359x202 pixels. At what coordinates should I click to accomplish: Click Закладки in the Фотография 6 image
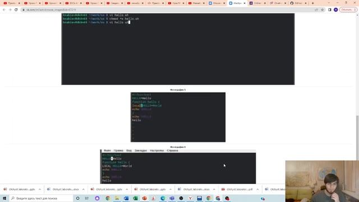click(x=141, y=151)
